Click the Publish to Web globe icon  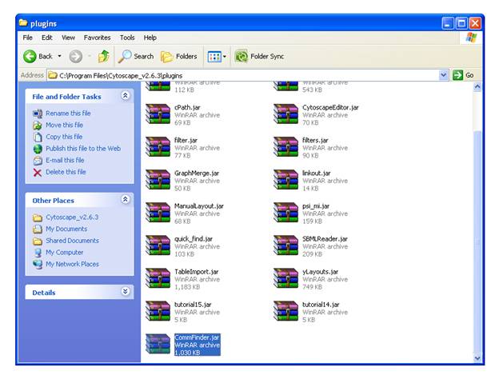[x=38, y=149]
